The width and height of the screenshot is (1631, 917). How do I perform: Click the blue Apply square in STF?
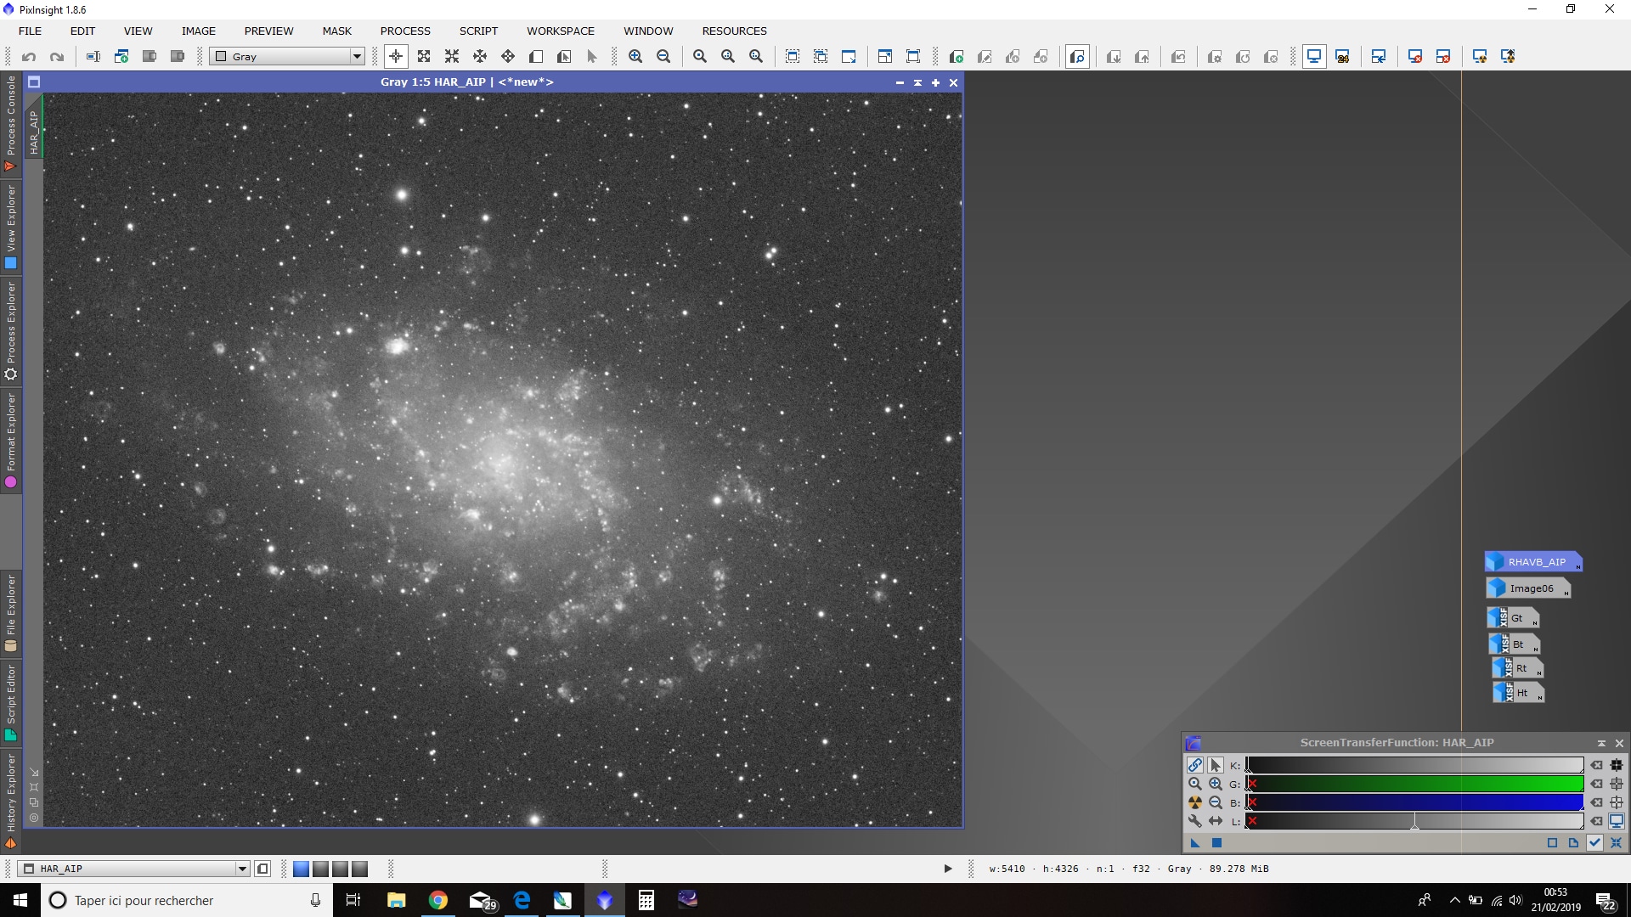(1216, 843)
